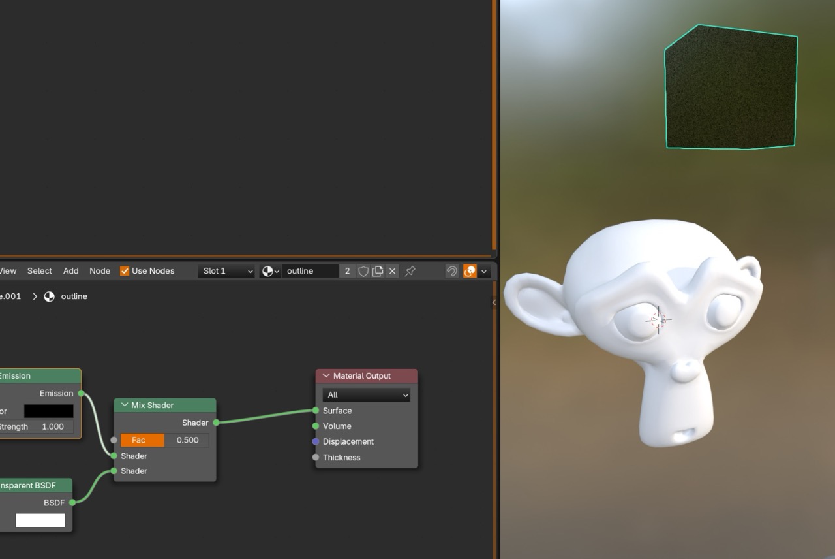The width and height of the screenshot is (835, 559).
Task: Open the material browse dropdown icon
Action: coord(270,271)
